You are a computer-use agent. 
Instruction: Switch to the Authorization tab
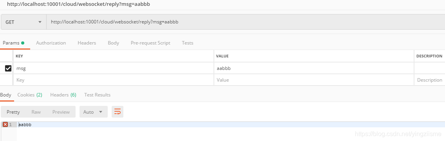[x=51, y=43]
